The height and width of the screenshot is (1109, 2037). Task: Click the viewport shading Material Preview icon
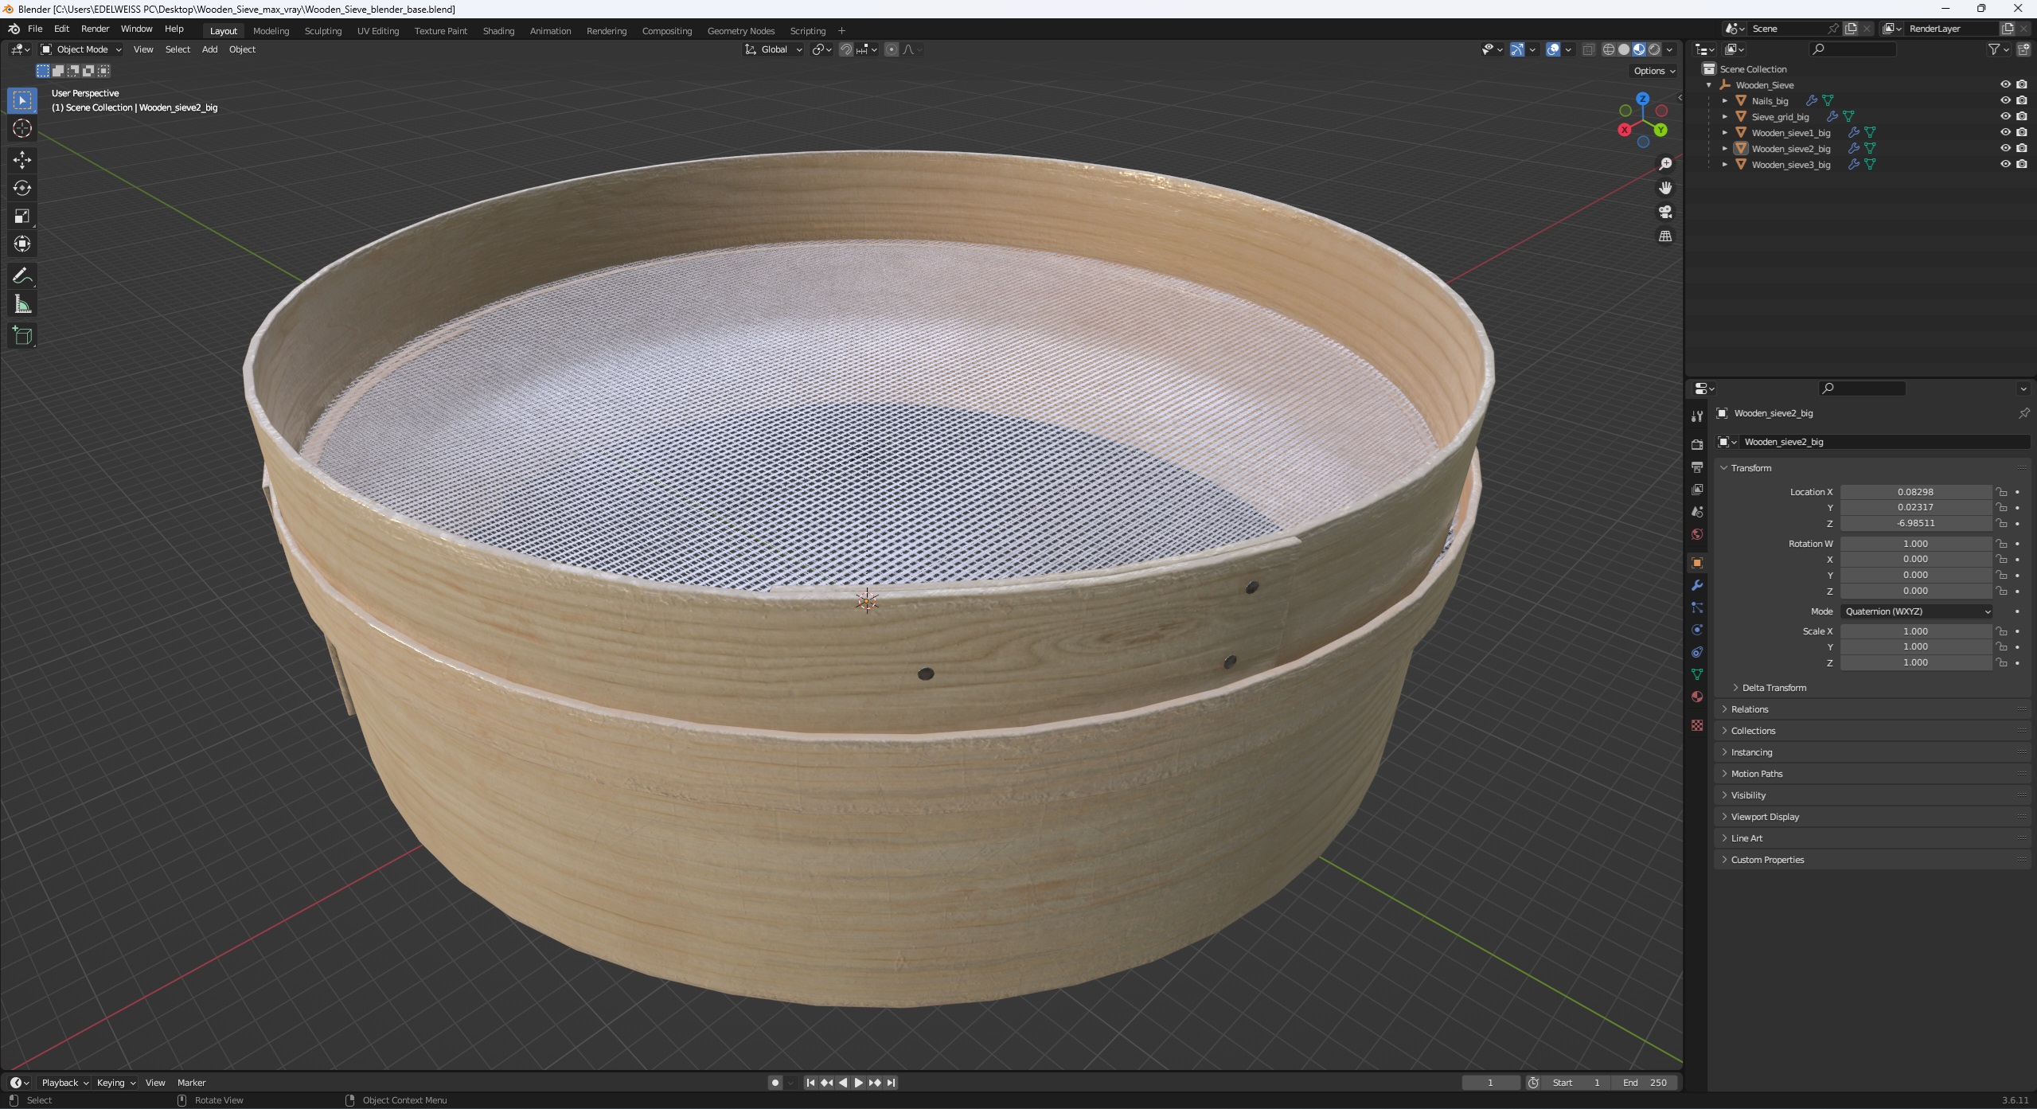point(1634,50)
